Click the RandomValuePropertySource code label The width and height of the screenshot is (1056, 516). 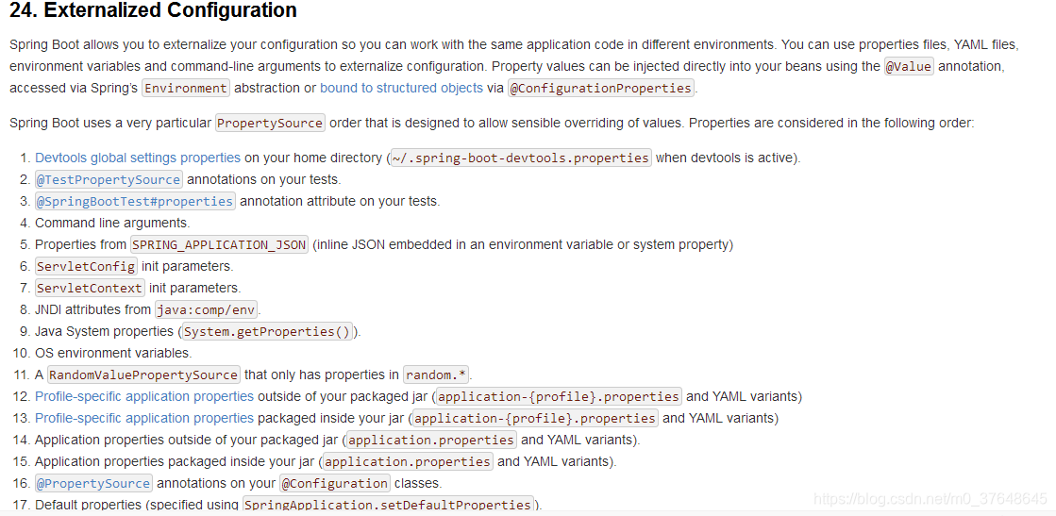[x=144, y=375]
